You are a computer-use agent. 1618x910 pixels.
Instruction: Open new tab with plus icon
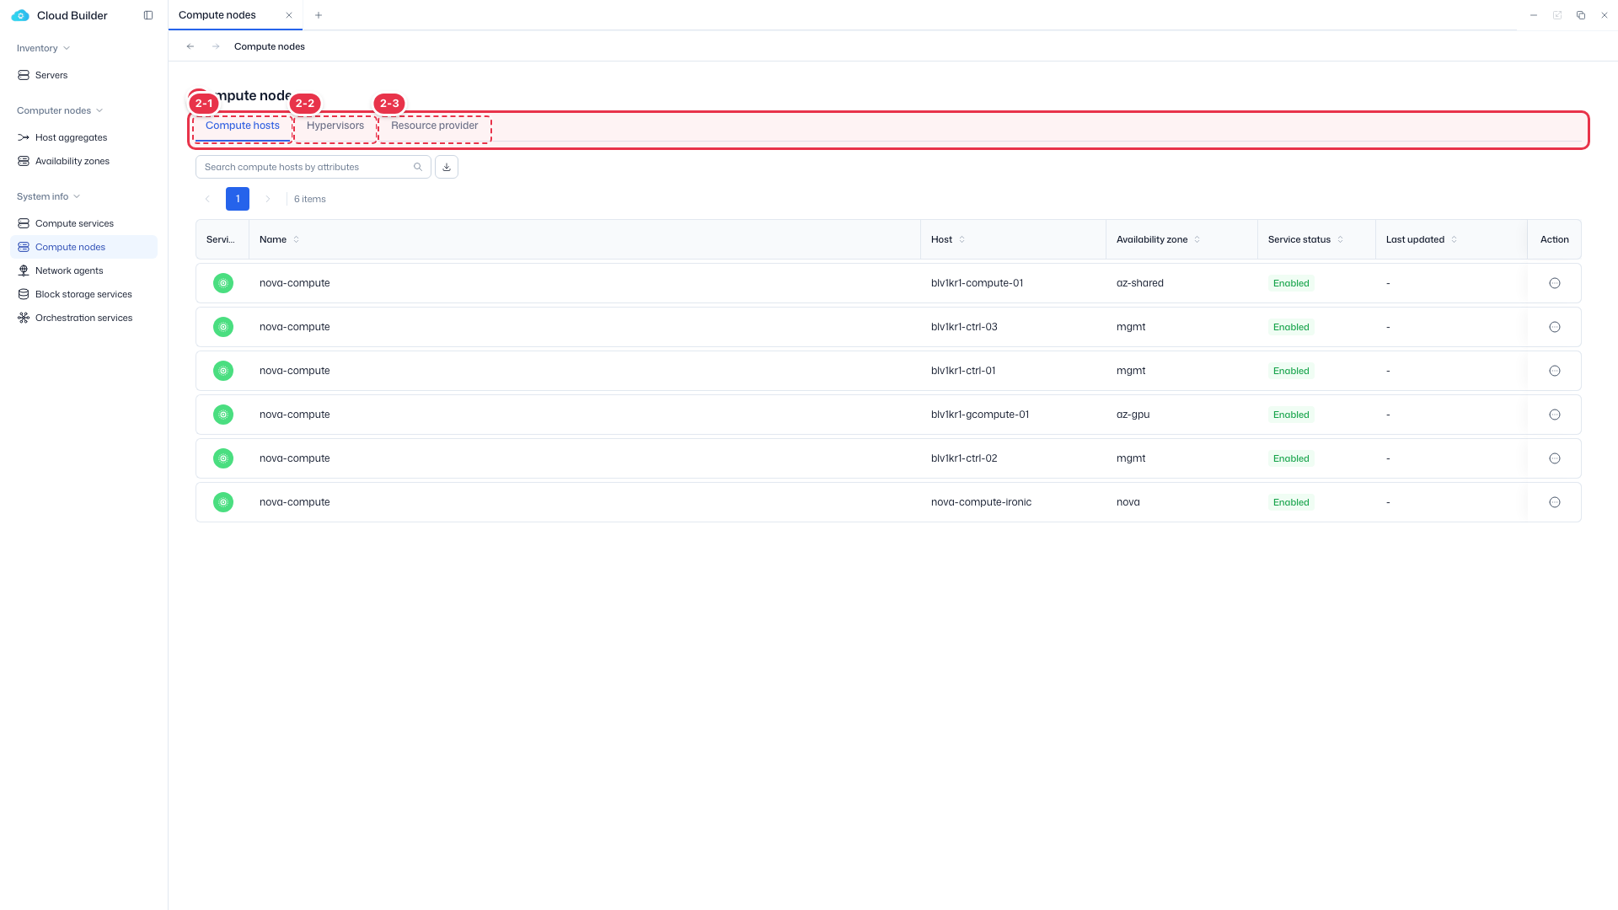coord(319,15)
